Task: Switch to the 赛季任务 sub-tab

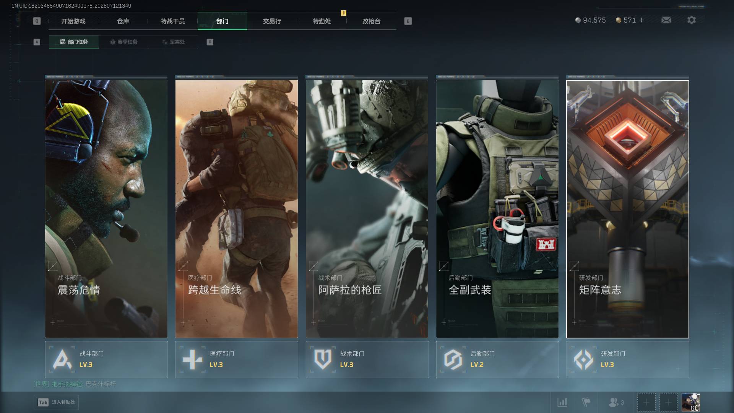Action: tap(123, 42)
